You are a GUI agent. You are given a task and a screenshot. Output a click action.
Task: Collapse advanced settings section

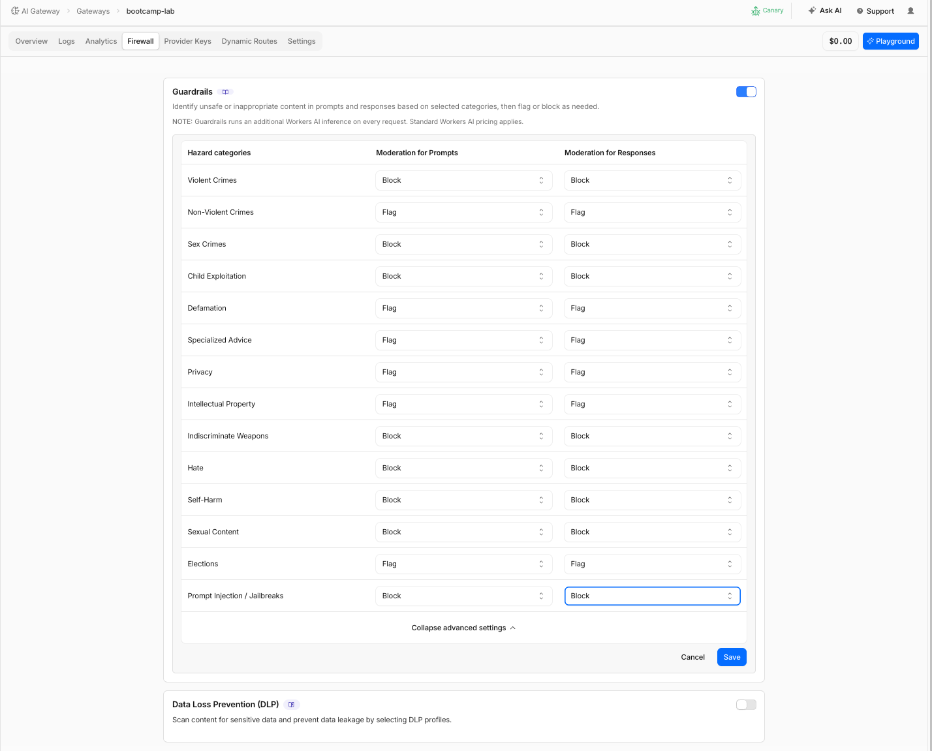[x=464, y=628]
